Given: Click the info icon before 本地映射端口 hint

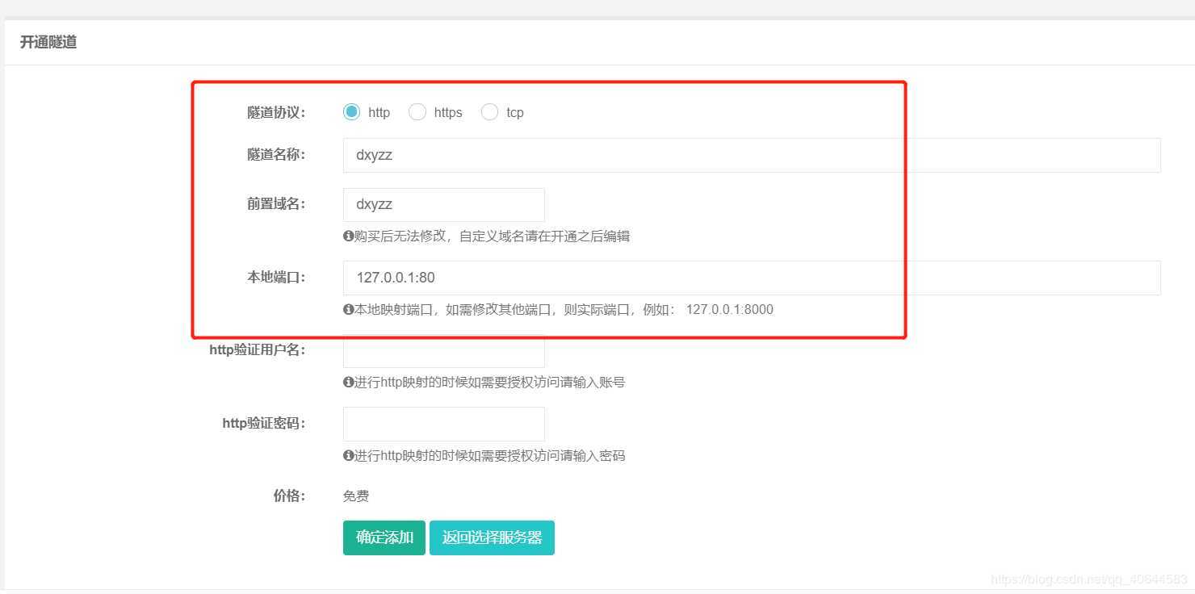Looking at the screenshot, I should point(349,309).
